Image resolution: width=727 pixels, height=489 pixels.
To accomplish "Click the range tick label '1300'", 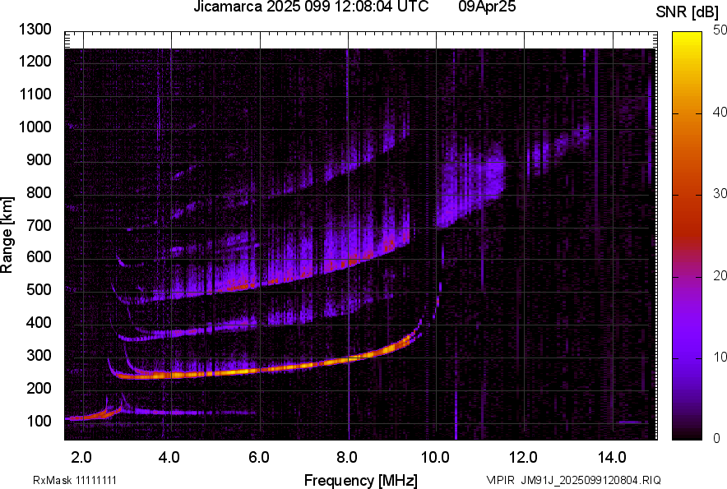I will pos(35,30).
